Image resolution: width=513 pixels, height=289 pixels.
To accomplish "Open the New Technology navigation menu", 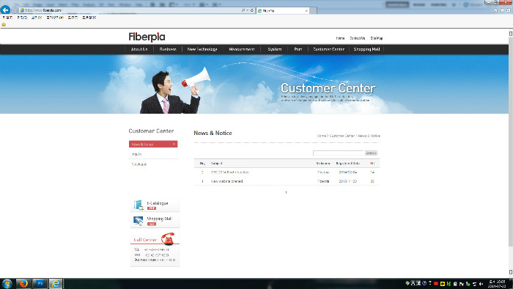I will [x=202, y=49].
